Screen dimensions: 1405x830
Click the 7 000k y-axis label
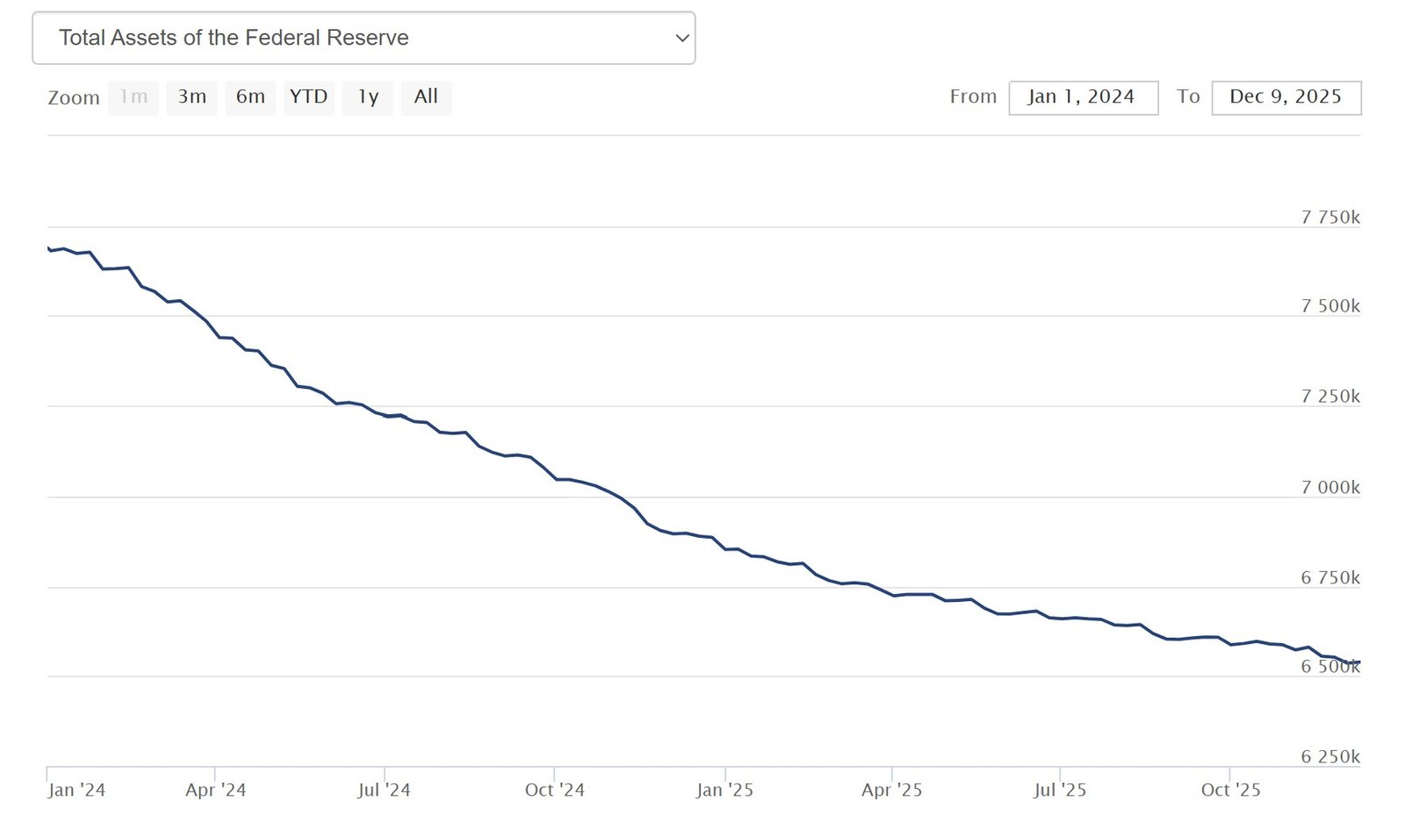pyautogui.click(x=1329, y=487)
